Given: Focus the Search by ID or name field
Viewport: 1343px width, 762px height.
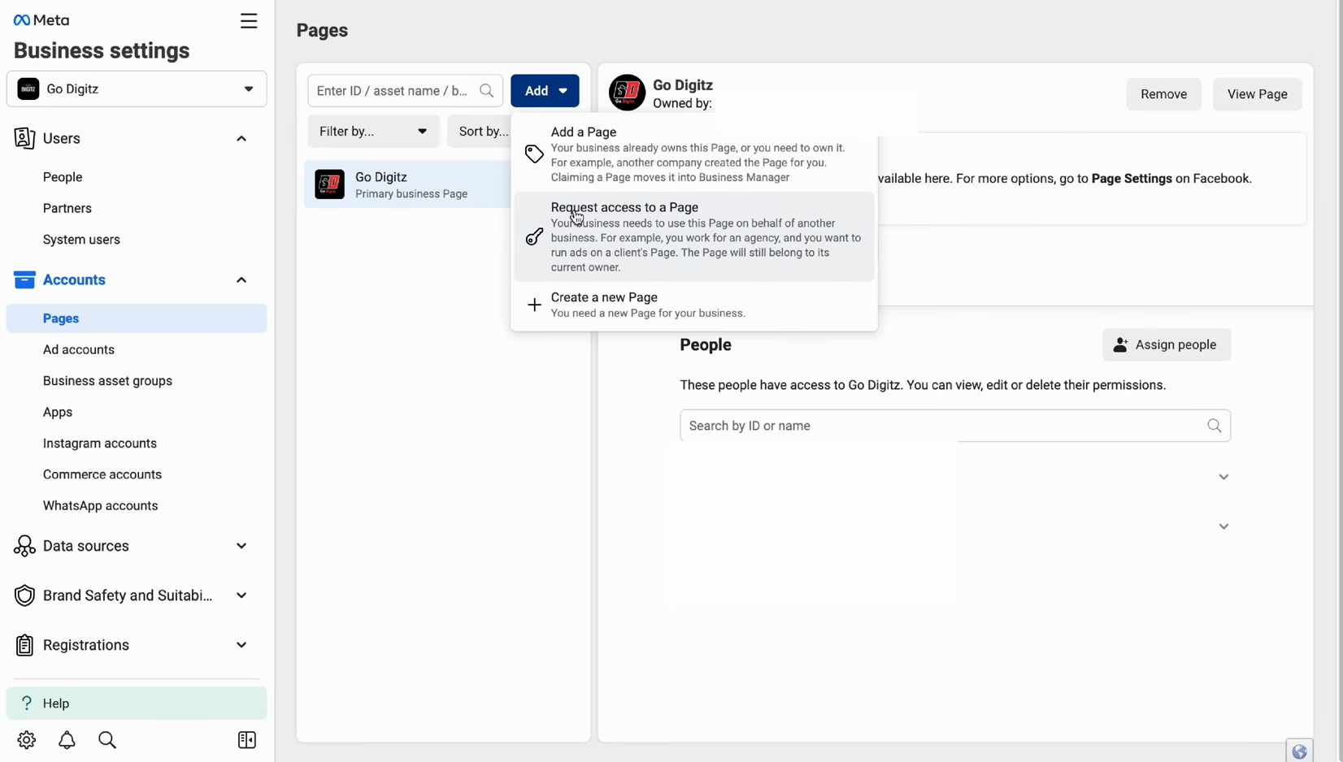Looking at the screenshot, I should [955, 426].
